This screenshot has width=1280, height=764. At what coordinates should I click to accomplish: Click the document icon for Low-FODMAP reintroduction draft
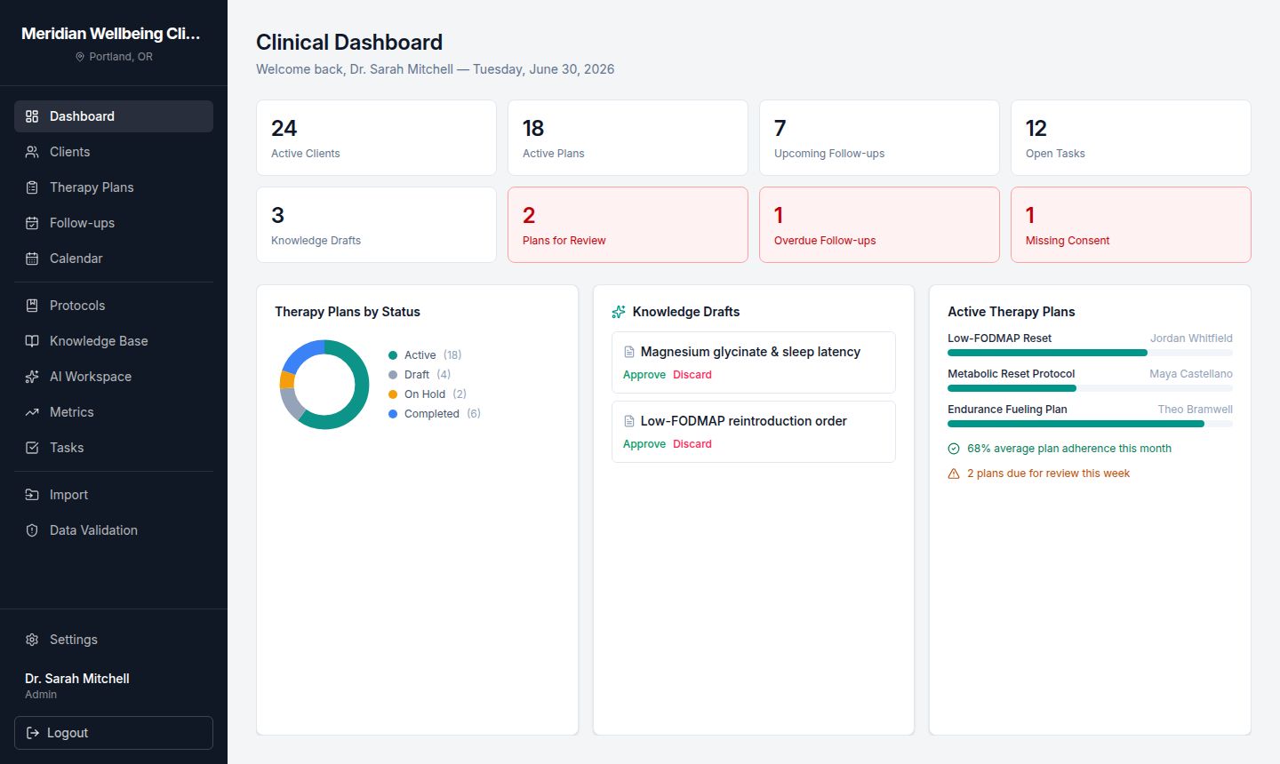(629, 421)
